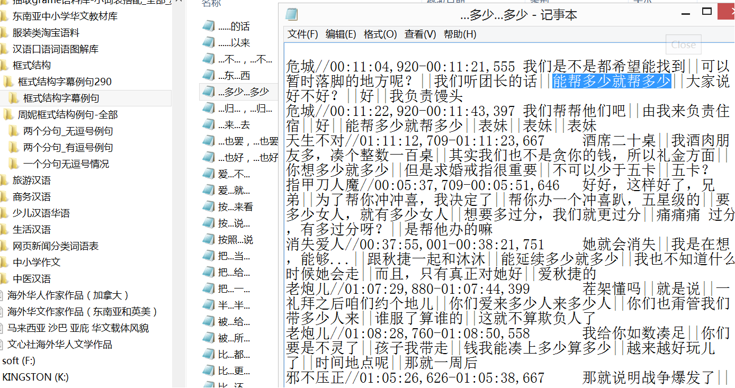
Task: Select the 把...一... file name
Action: click(x=234, y=288)
